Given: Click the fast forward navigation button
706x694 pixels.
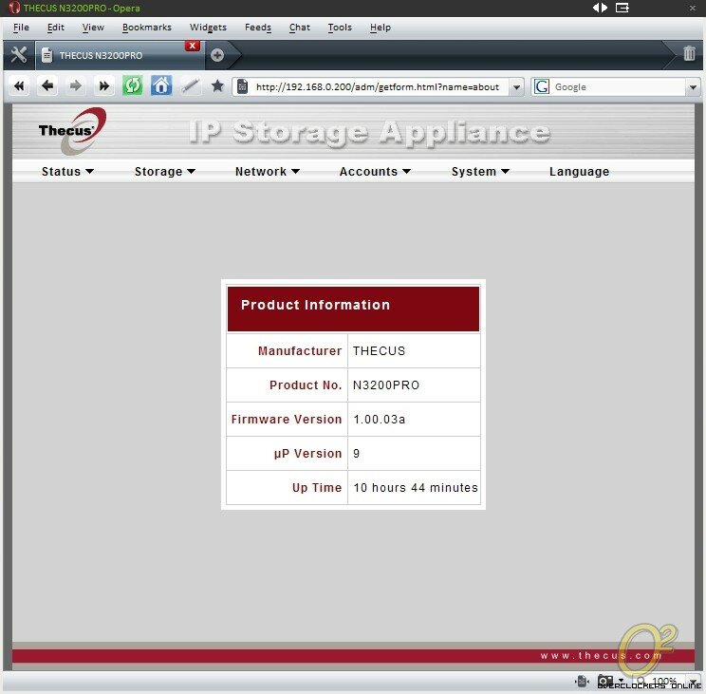Looking at the screenshot, I should [104, 86].
